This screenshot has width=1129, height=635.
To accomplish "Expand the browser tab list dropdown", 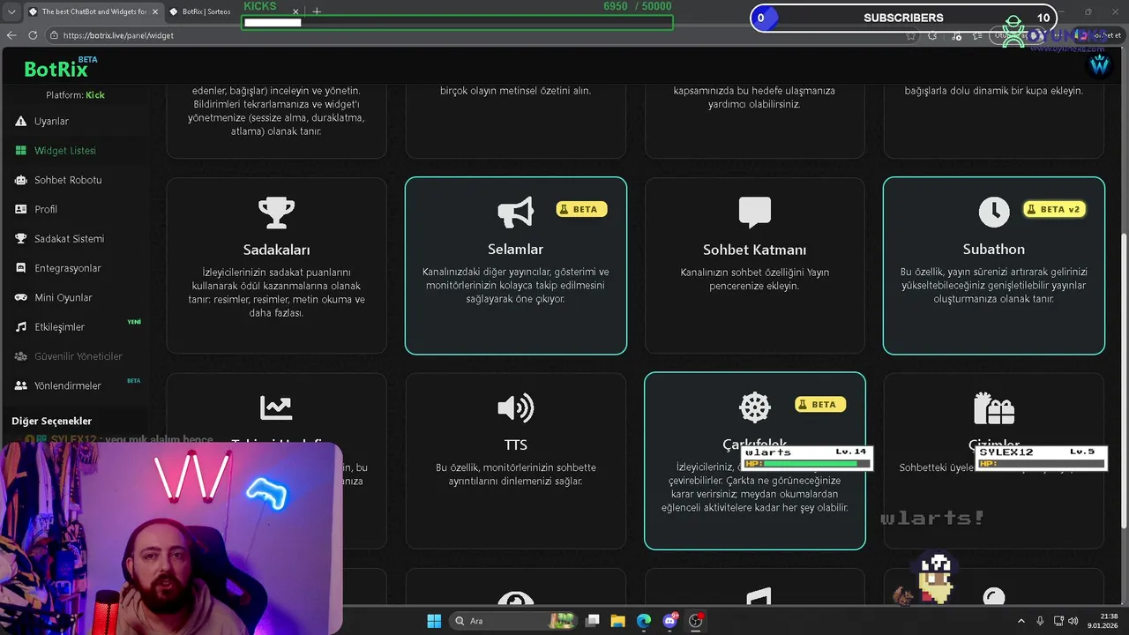I will coord(11,11).
